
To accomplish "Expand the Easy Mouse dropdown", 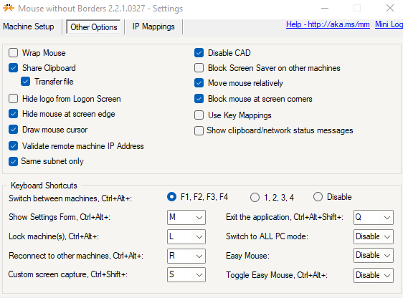I will [x=374, y=256].
